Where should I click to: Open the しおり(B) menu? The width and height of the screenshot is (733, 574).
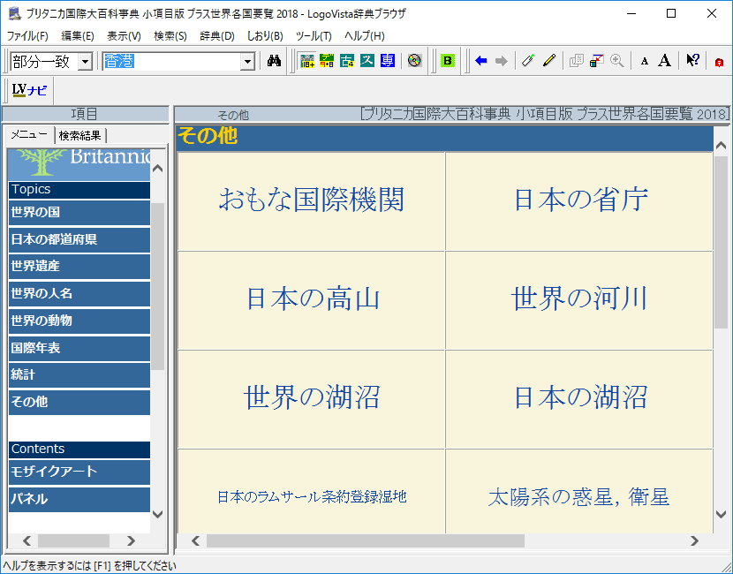tap(265, 36)
